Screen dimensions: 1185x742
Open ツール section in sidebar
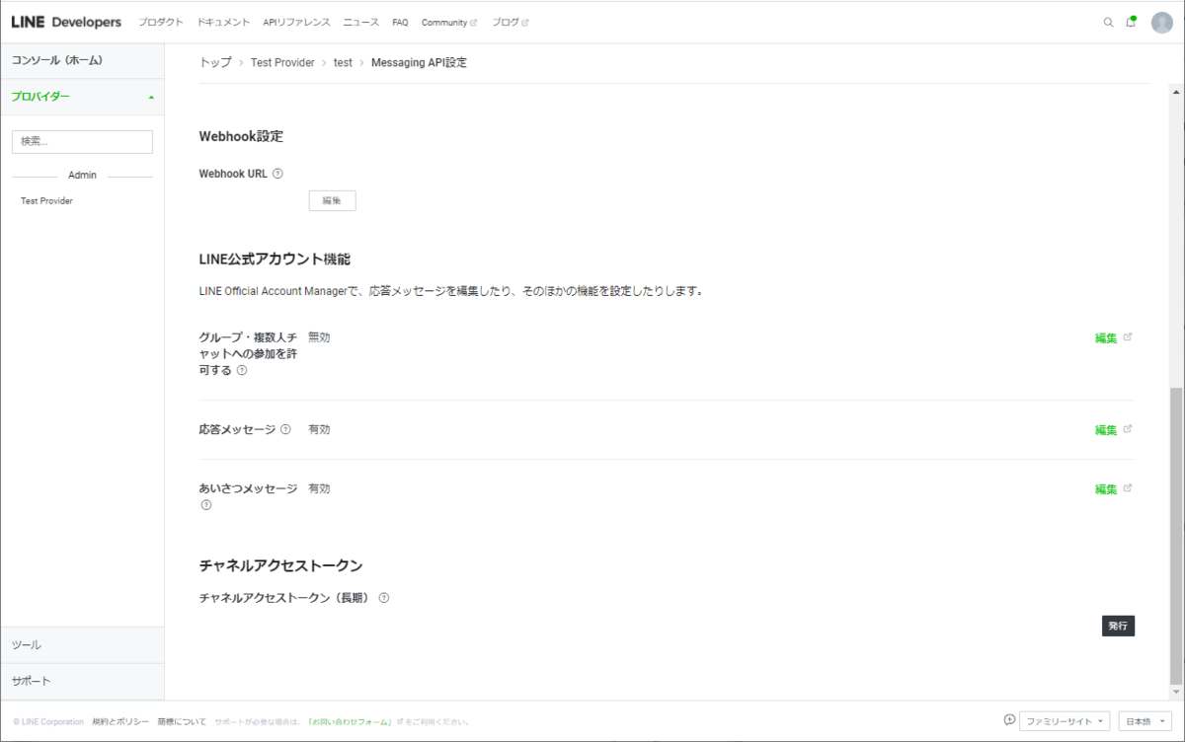click(82, 644)
